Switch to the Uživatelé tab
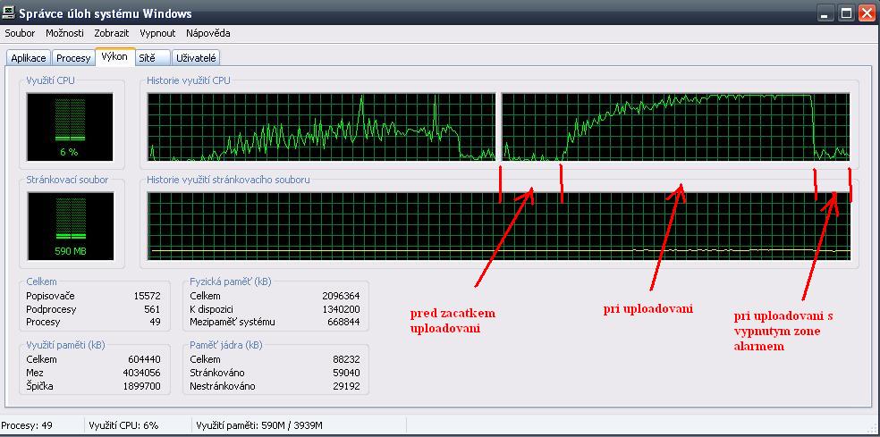 click(196, 58)
